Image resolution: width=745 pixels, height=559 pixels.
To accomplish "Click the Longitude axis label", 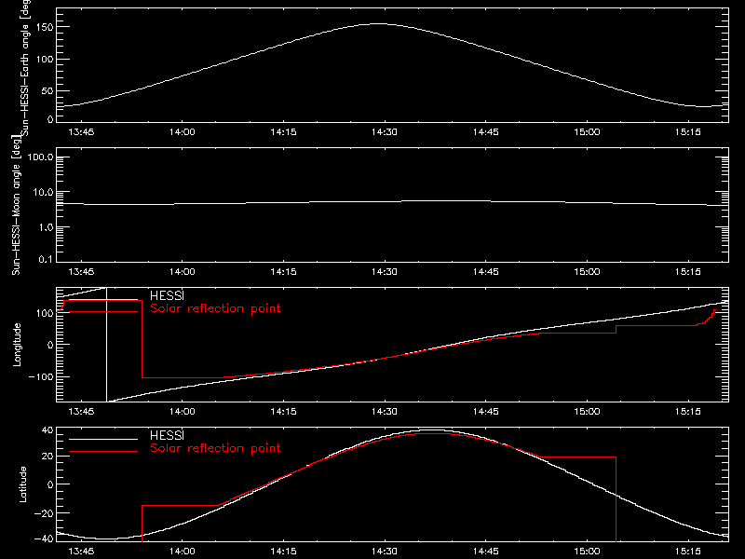I will point(17,345).
